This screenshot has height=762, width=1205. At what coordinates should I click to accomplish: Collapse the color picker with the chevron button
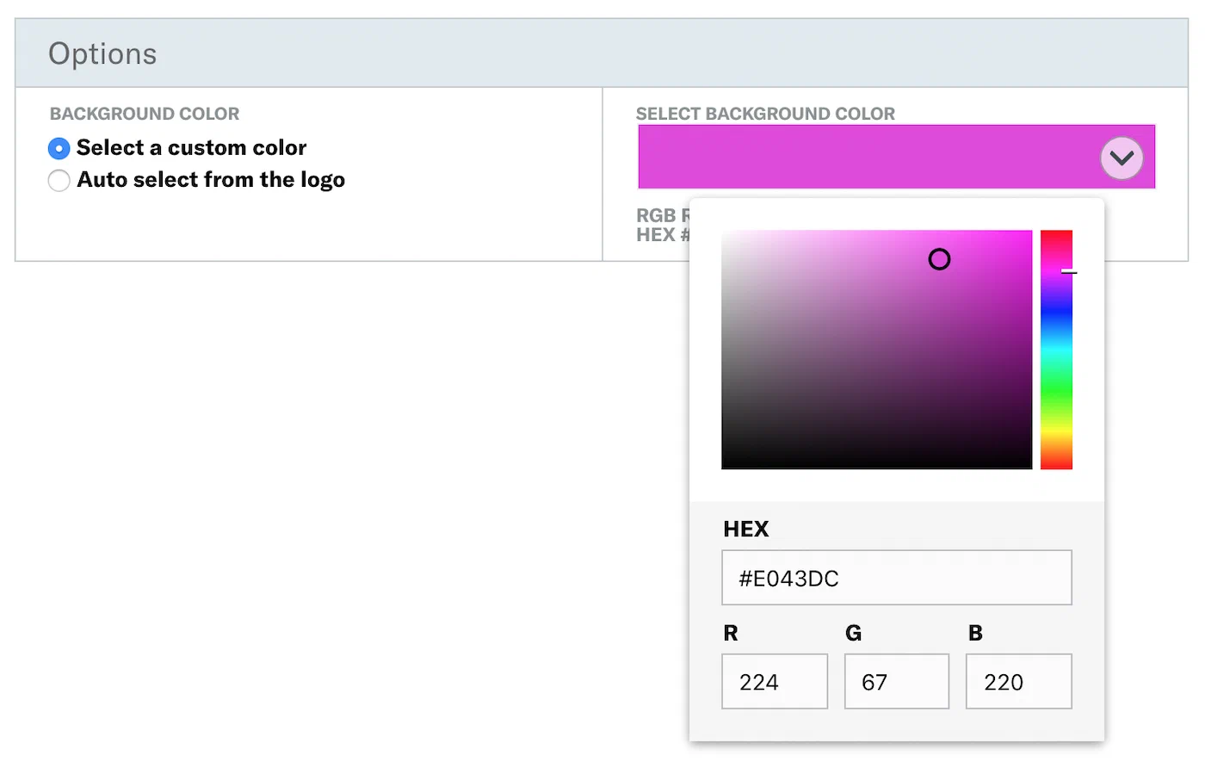(x=1122, y=158)
